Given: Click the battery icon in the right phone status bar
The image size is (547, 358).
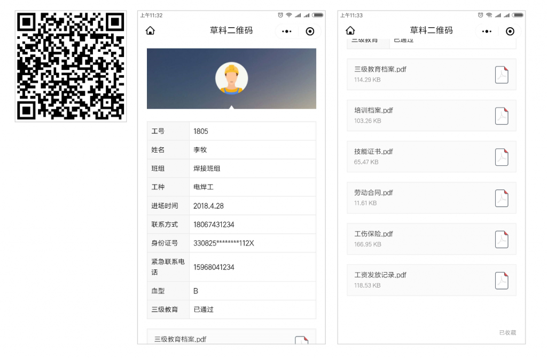Looking at the screenshot, I should 518,15.
